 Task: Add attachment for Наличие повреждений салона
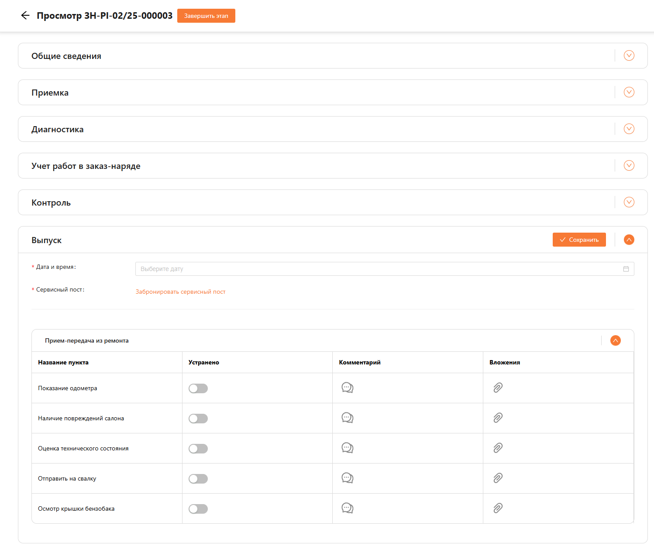click(x=498, y=418)
